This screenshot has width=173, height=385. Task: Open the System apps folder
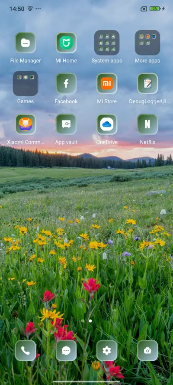tap(107, 43)
